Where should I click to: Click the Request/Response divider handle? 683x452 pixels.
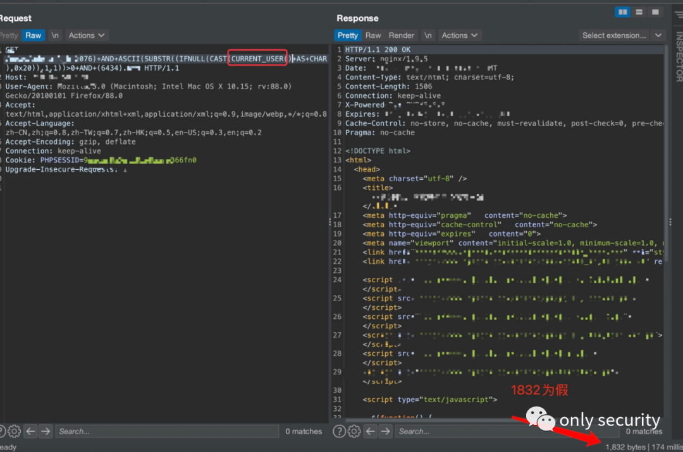click(329, 222)
